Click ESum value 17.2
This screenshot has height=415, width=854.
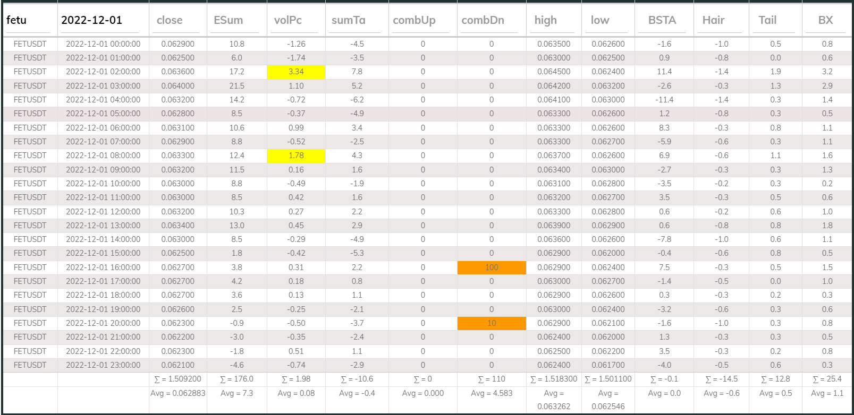coord(237,72)
